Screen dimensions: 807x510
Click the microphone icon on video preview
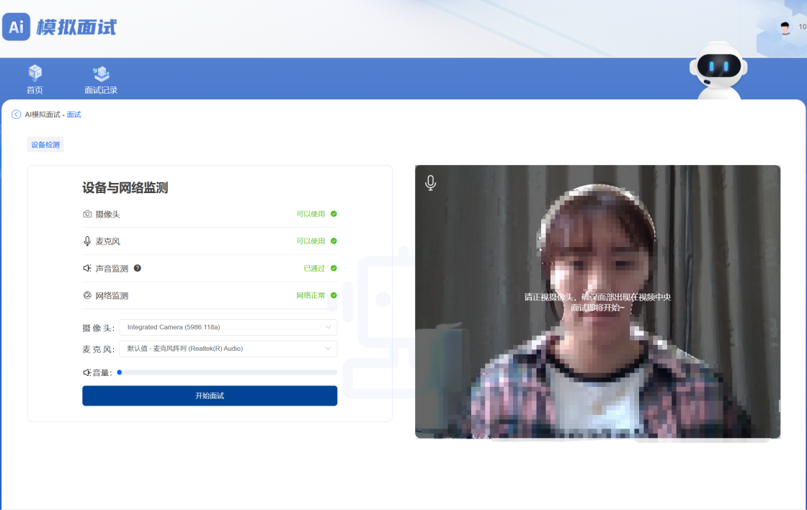[430, 183]
